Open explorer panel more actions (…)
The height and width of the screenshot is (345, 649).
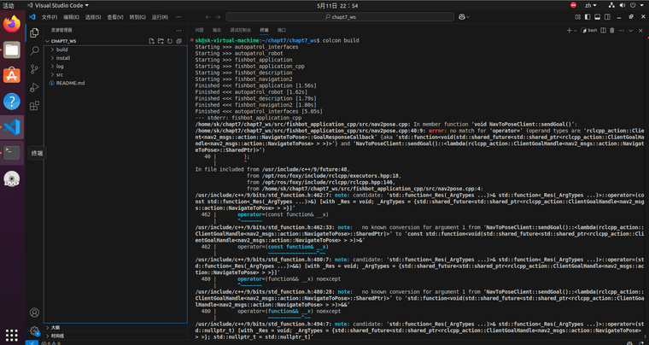pyautogui.click(x=178, y=30)
